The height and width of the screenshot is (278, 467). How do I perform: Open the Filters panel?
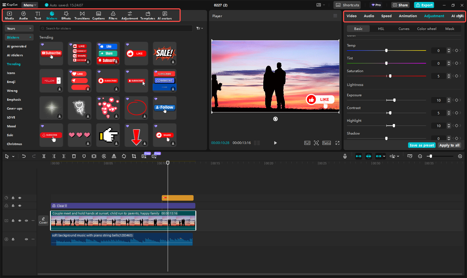point(113,15)
